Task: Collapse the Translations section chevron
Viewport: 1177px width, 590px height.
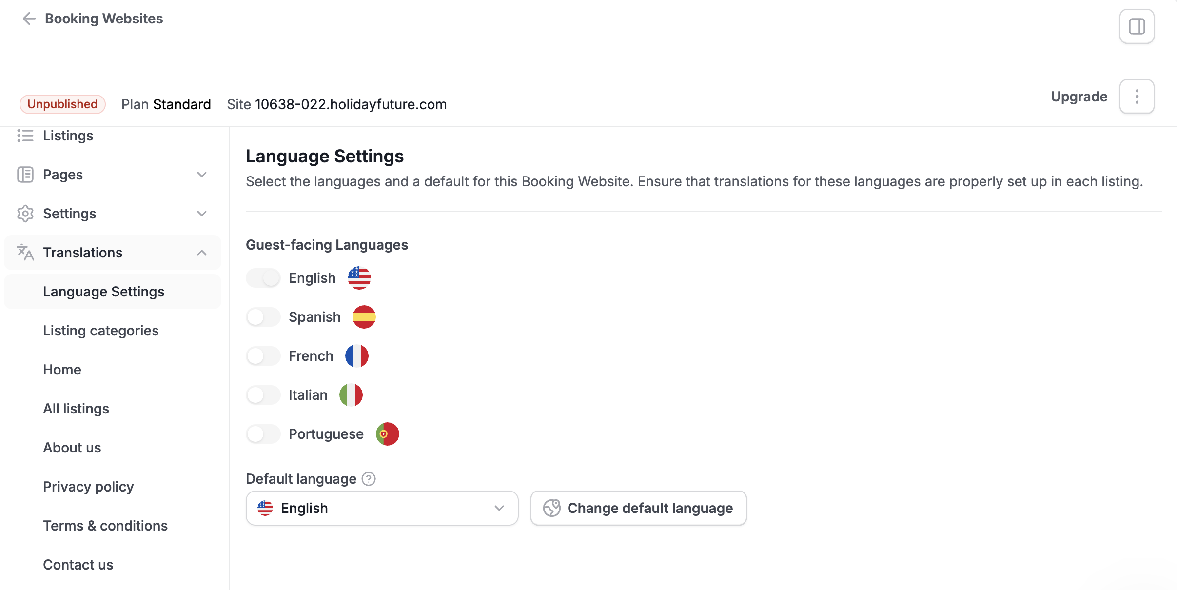Action: [x=202, y=253]
